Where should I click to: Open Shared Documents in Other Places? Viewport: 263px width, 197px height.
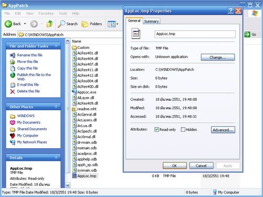(x=32, y=129)
